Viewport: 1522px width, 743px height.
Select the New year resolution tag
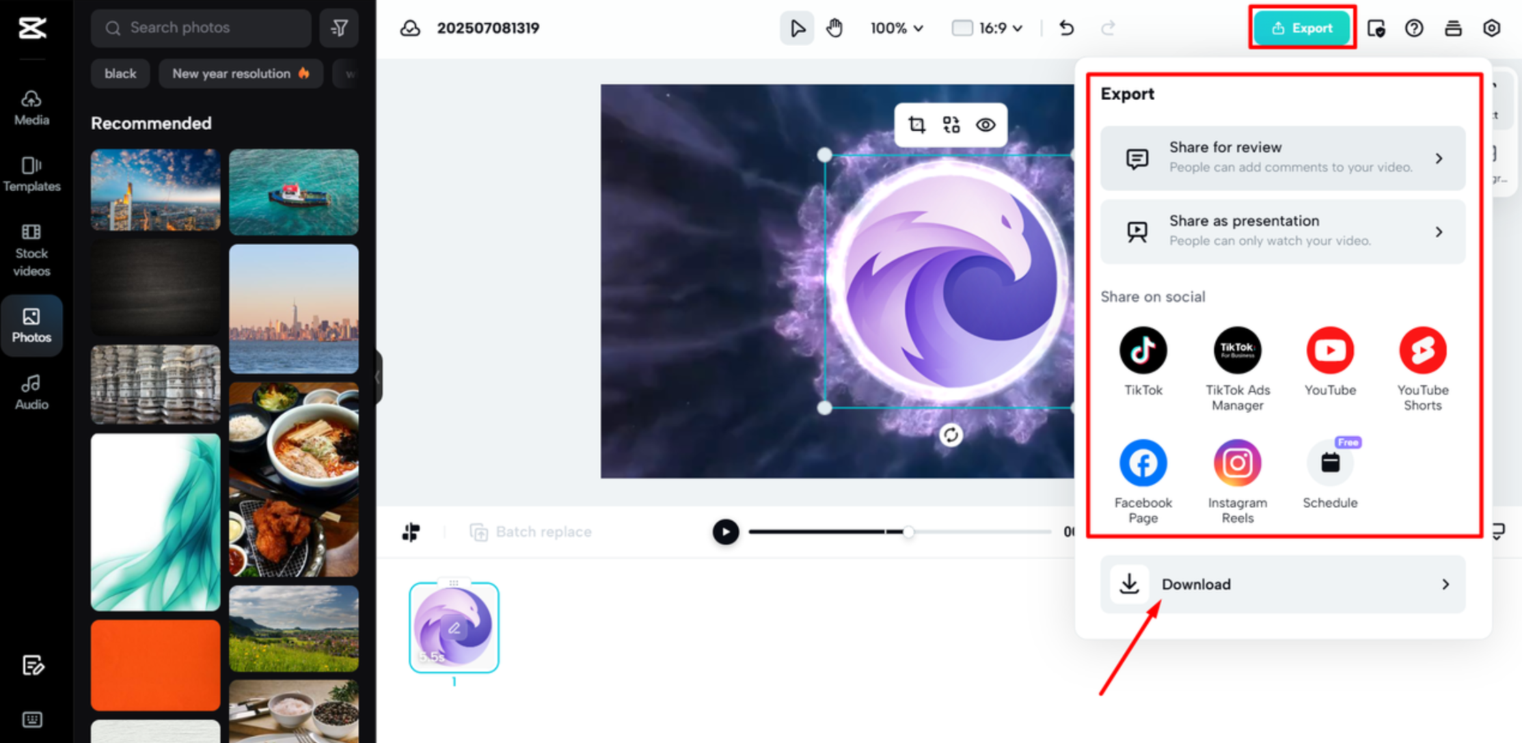pos(240,74)
